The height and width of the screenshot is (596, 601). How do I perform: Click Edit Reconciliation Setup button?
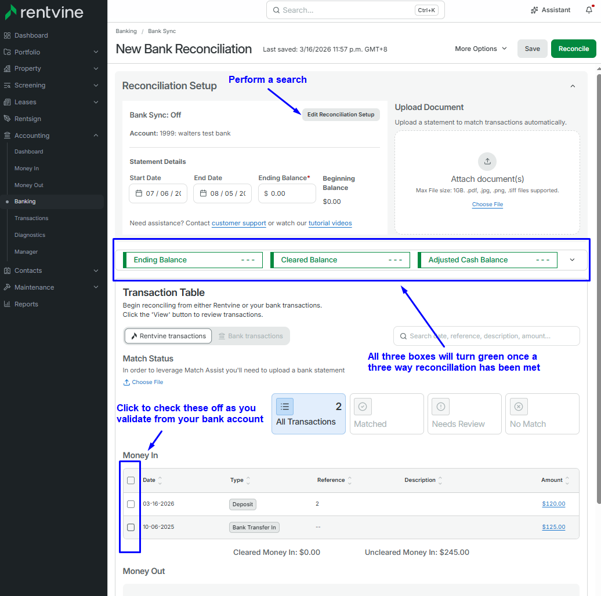pyautogui.click(x=341, y=115)
